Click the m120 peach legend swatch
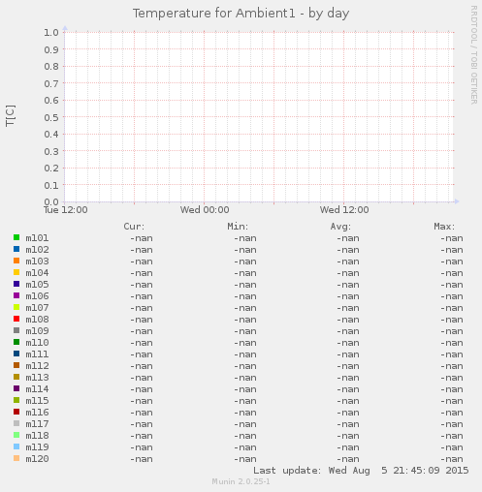 pos(16,458)
